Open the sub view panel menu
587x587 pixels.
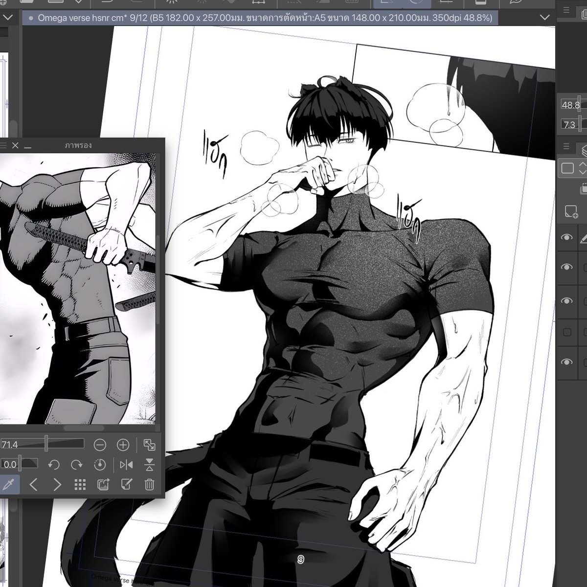3,146
